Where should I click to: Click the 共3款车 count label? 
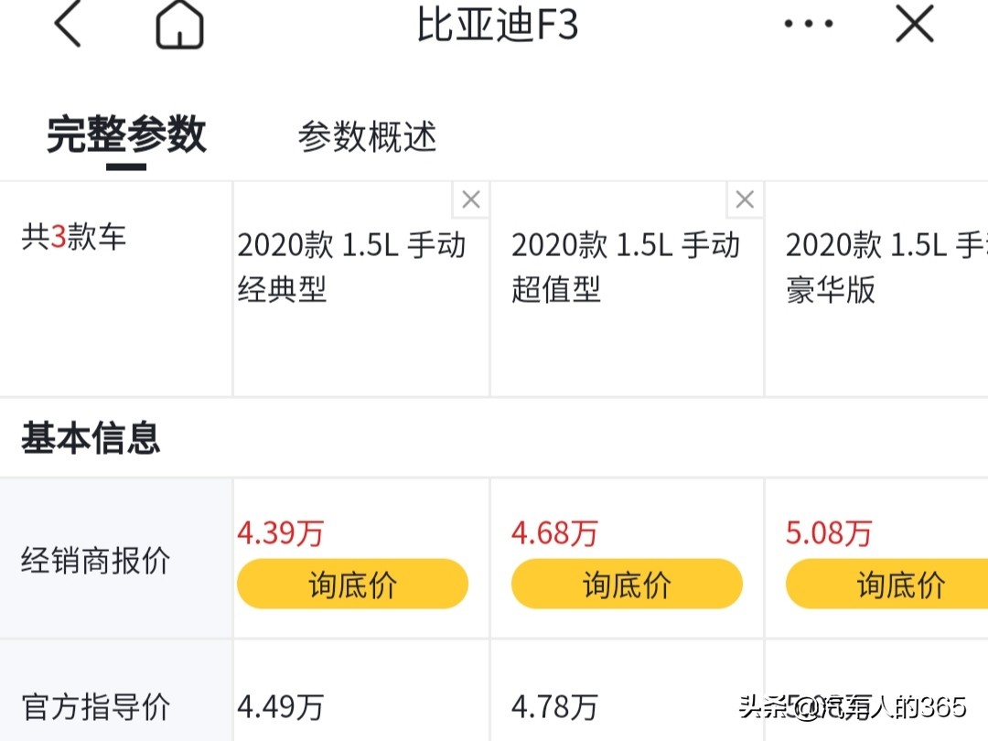pos(74,237)
